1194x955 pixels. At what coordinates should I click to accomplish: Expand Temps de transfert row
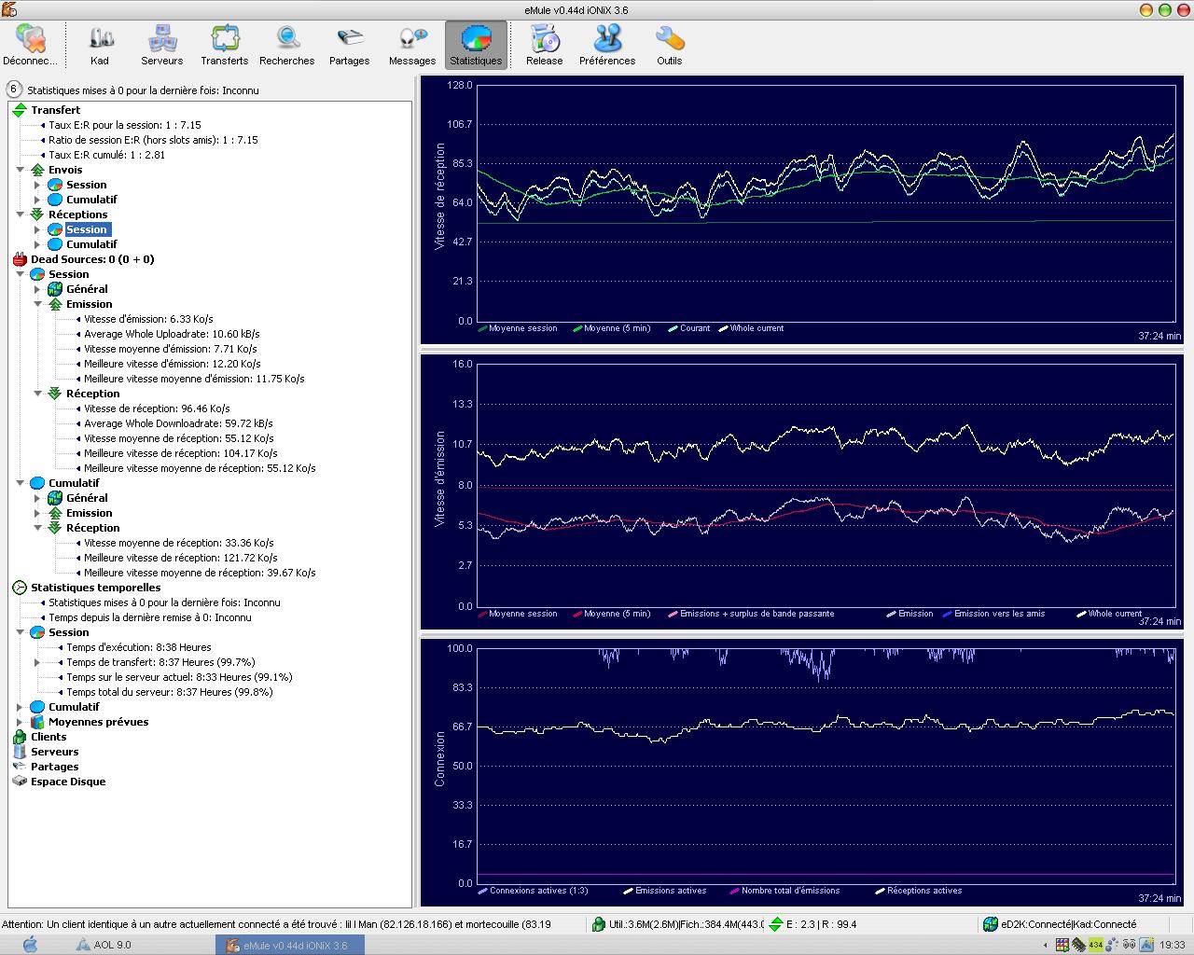(38, 662)
